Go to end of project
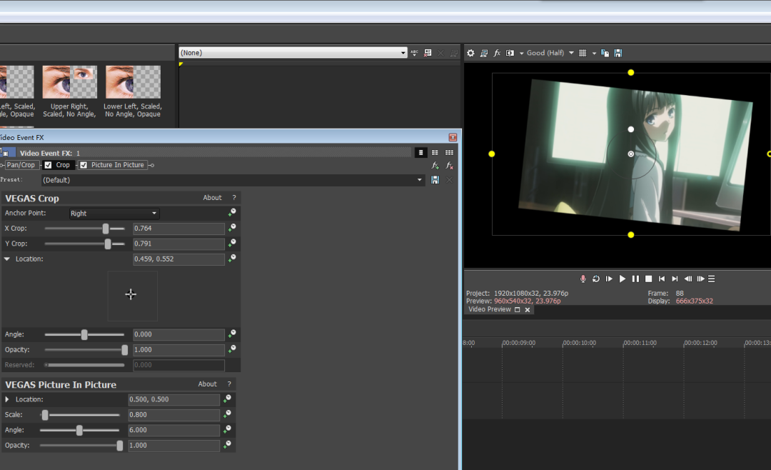771x470 pixels. [675, 279]
